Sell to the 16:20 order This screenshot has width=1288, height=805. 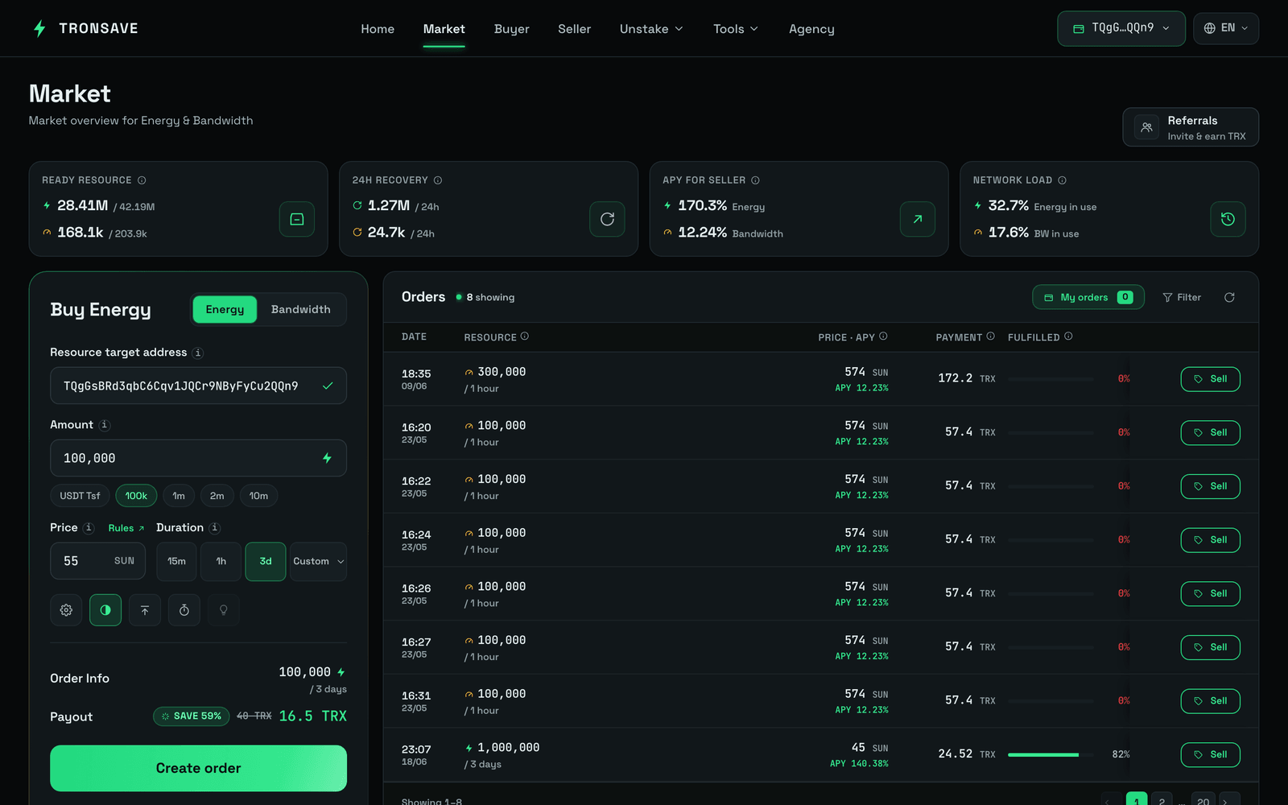(x=1210, y=432)
